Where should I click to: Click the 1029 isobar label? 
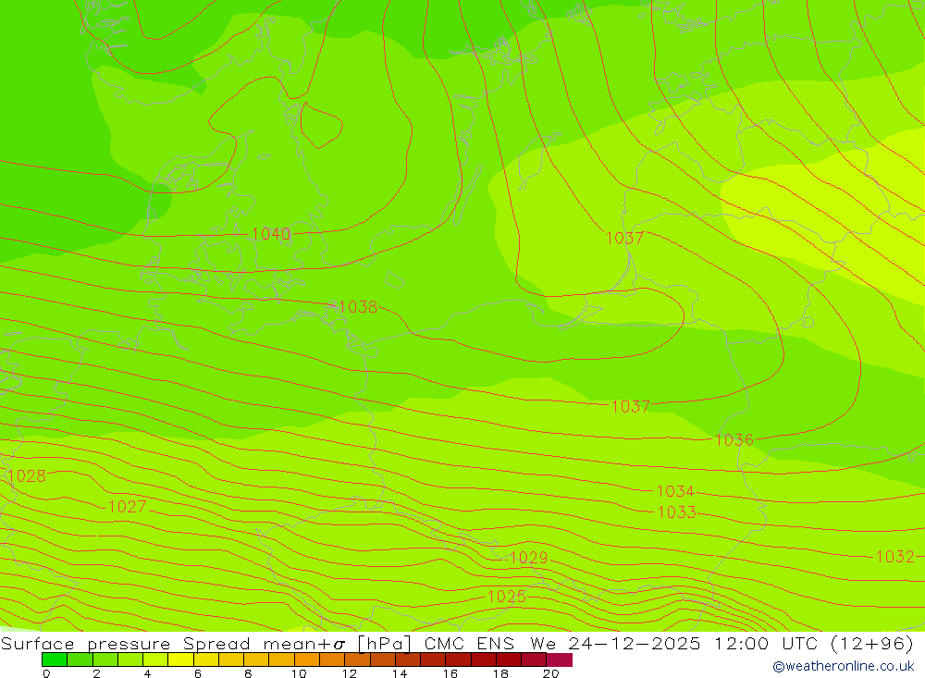point(528,558)
